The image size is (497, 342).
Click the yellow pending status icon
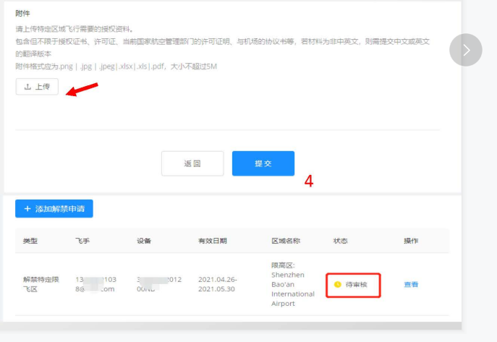click(338, 284)
